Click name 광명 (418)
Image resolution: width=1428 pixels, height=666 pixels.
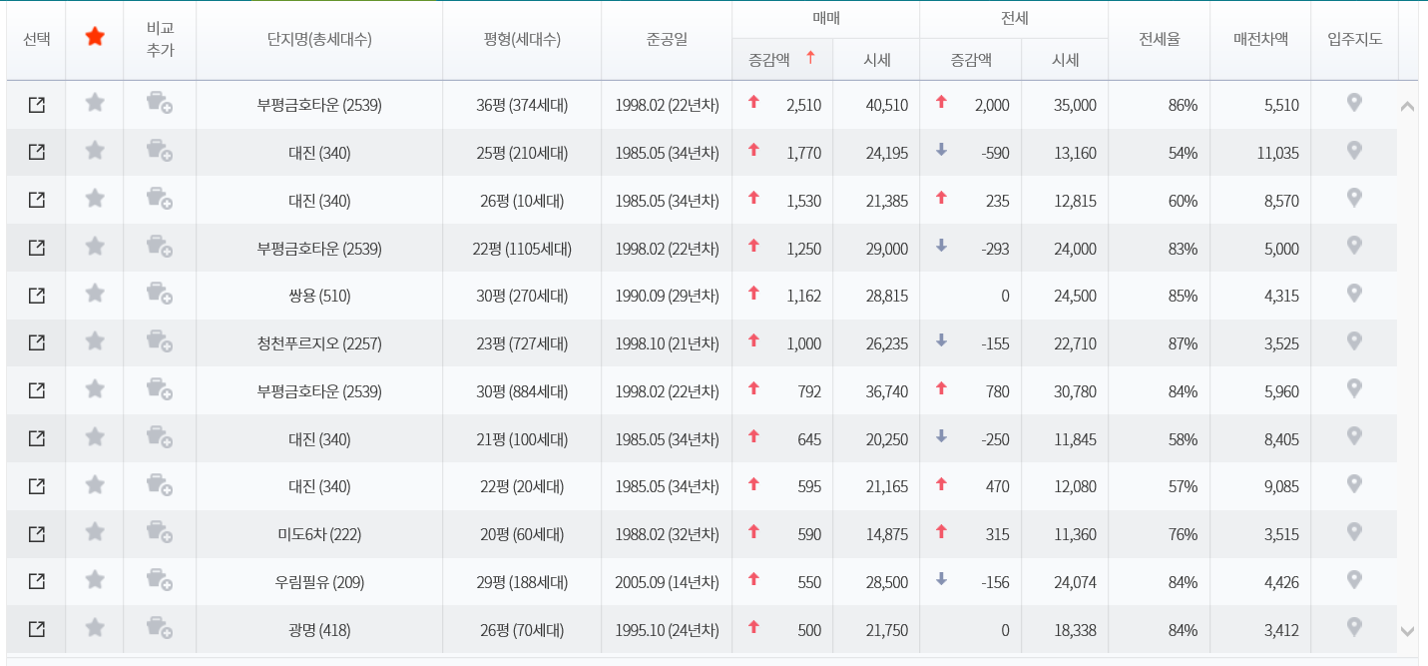319,630
